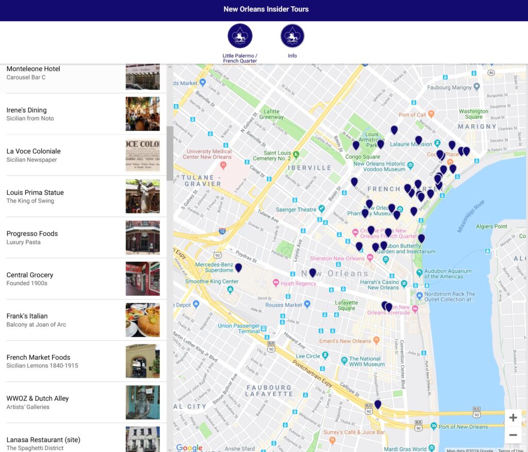Image resolution: width=528 pixels, height=452 pixels.
Task: Select the Progresso Foods list title
Action: pyautogui.click(x=32, y=233)
